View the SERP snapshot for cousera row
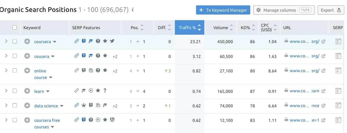This screenshot has height=133, width=347. [338, 56]
